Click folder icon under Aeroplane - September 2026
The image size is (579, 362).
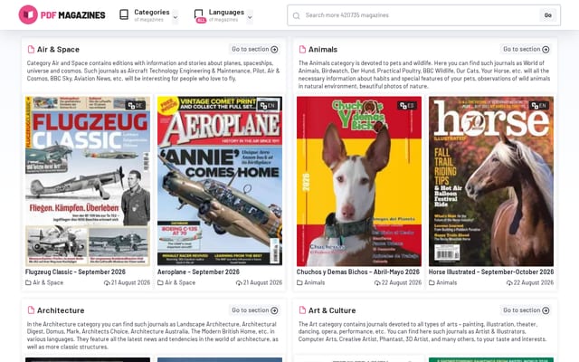click(160, 282)
